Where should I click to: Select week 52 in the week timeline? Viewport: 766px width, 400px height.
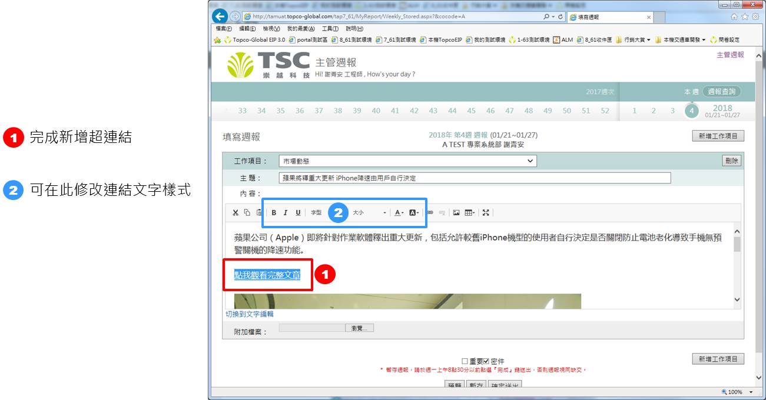[x=605, y=111]
